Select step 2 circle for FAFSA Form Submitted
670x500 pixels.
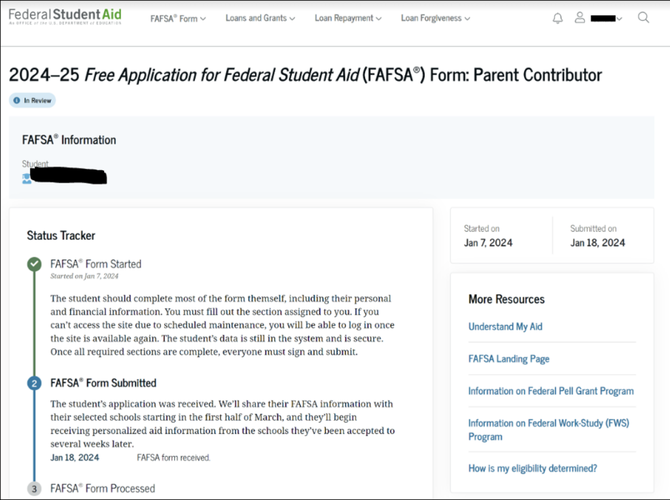(34, 383)
